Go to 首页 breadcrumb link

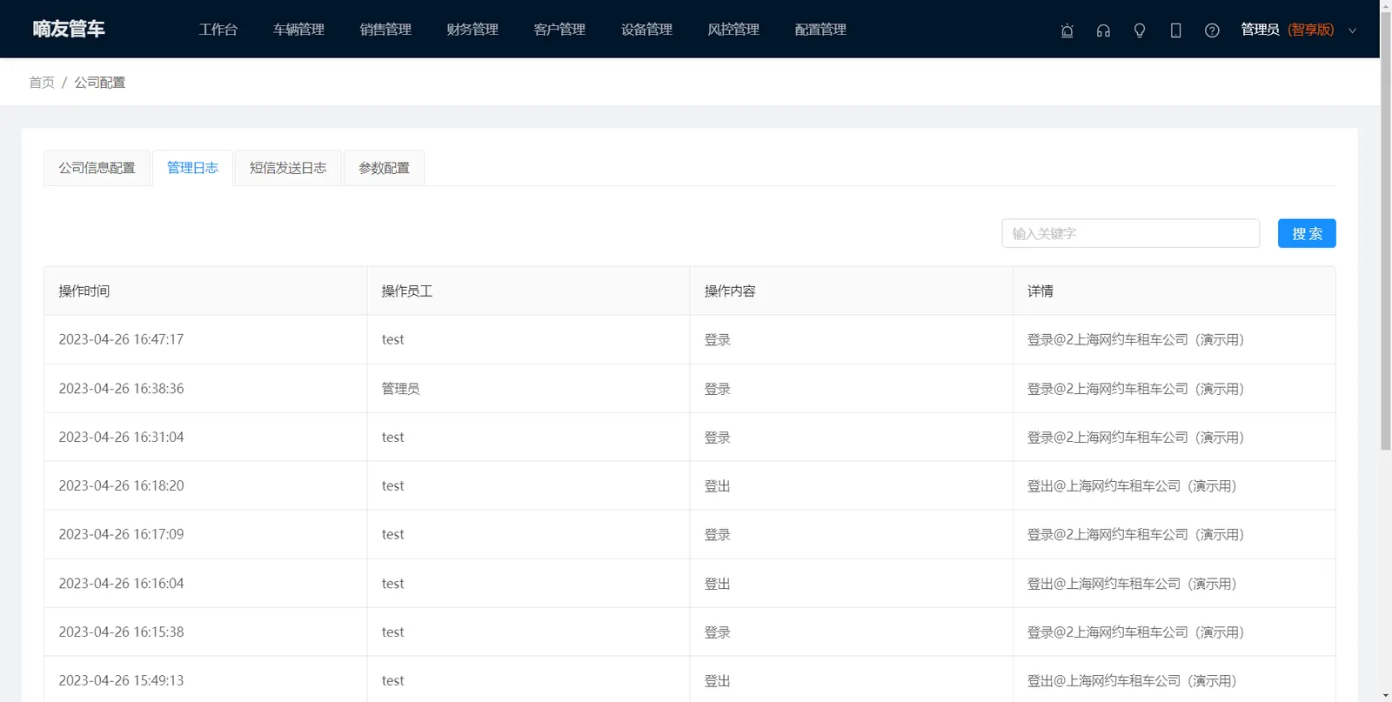(x=42, y=83)
